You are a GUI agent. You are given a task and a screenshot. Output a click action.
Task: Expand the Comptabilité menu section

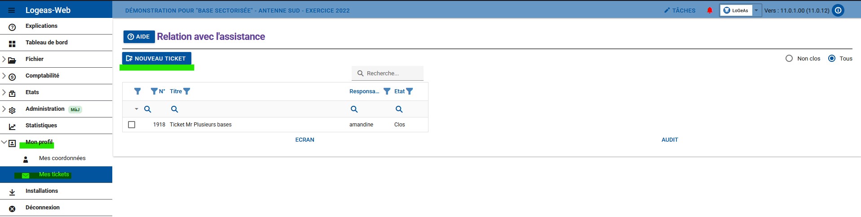click(42, 76)
